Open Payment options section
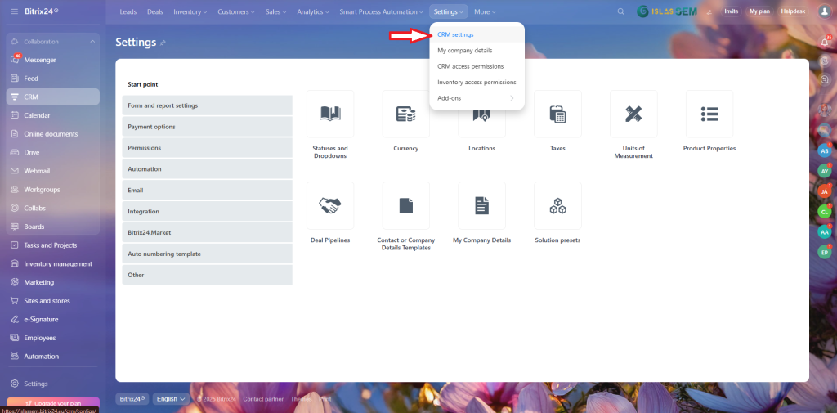 207,127
